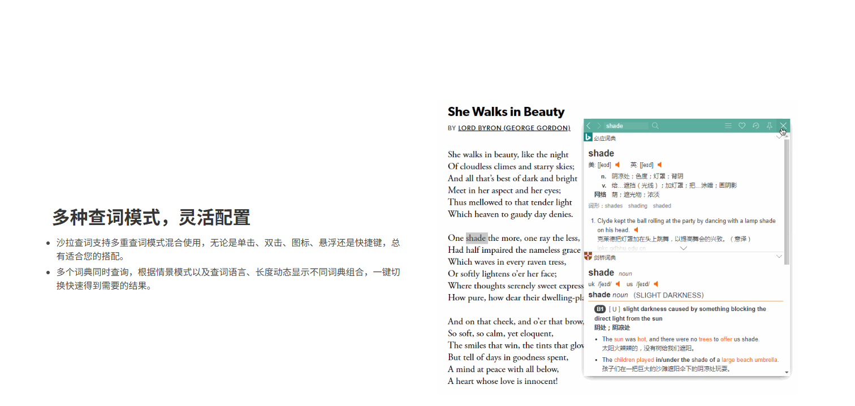This screenshot has width=855, height=406.
Task: Click highlighted word 'hot' in example
Action: point(642,339)
